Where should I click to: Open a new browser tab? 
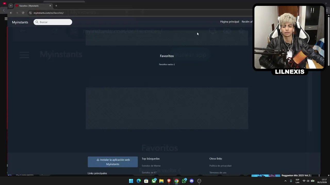coord(56,6)
